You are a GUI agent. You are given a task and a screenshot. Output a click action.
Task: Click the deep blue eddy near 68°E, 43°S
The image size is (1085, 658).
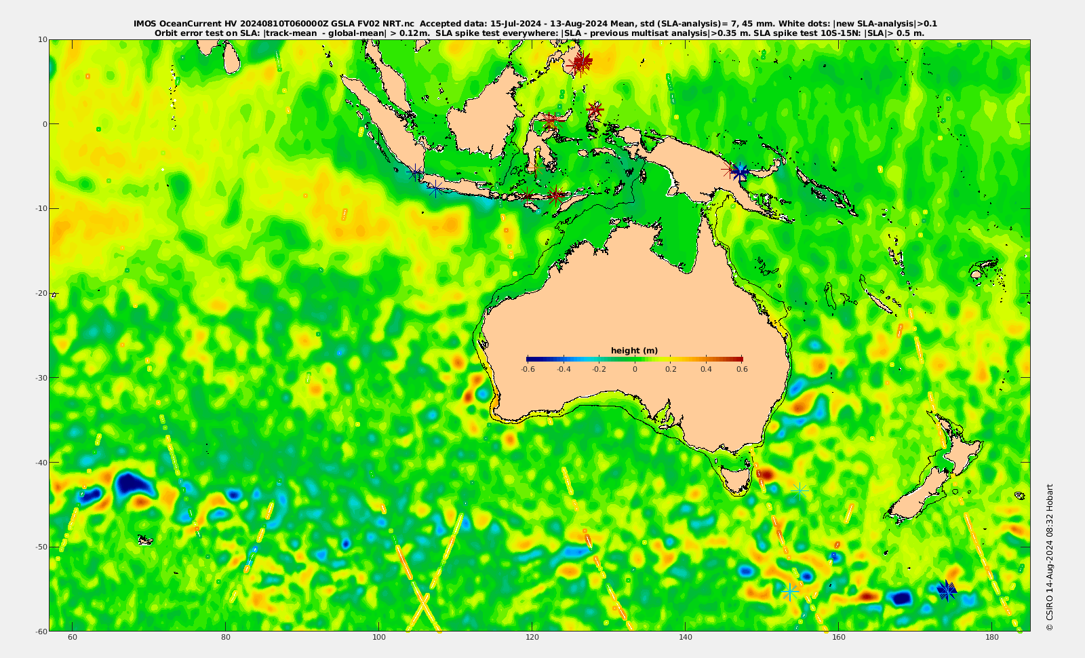point(133,484)
